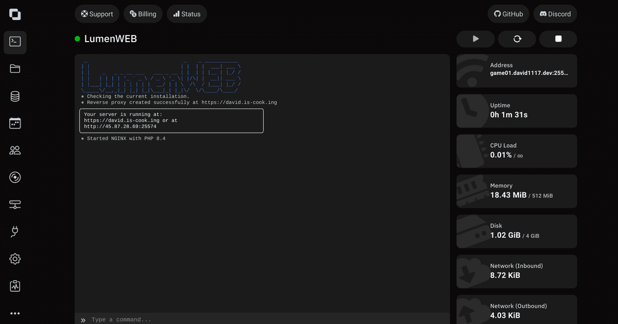Expand the three-dot more menu in sidebar
Viewport: 618px width, 324px height.
pyautogui.click(x=15, y=313)
